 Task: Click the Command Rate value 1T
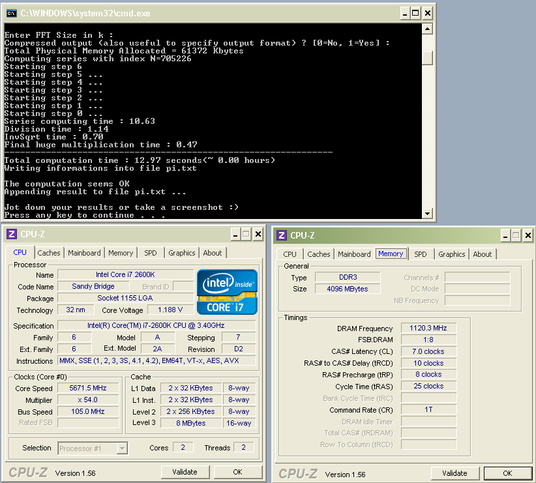428,409
